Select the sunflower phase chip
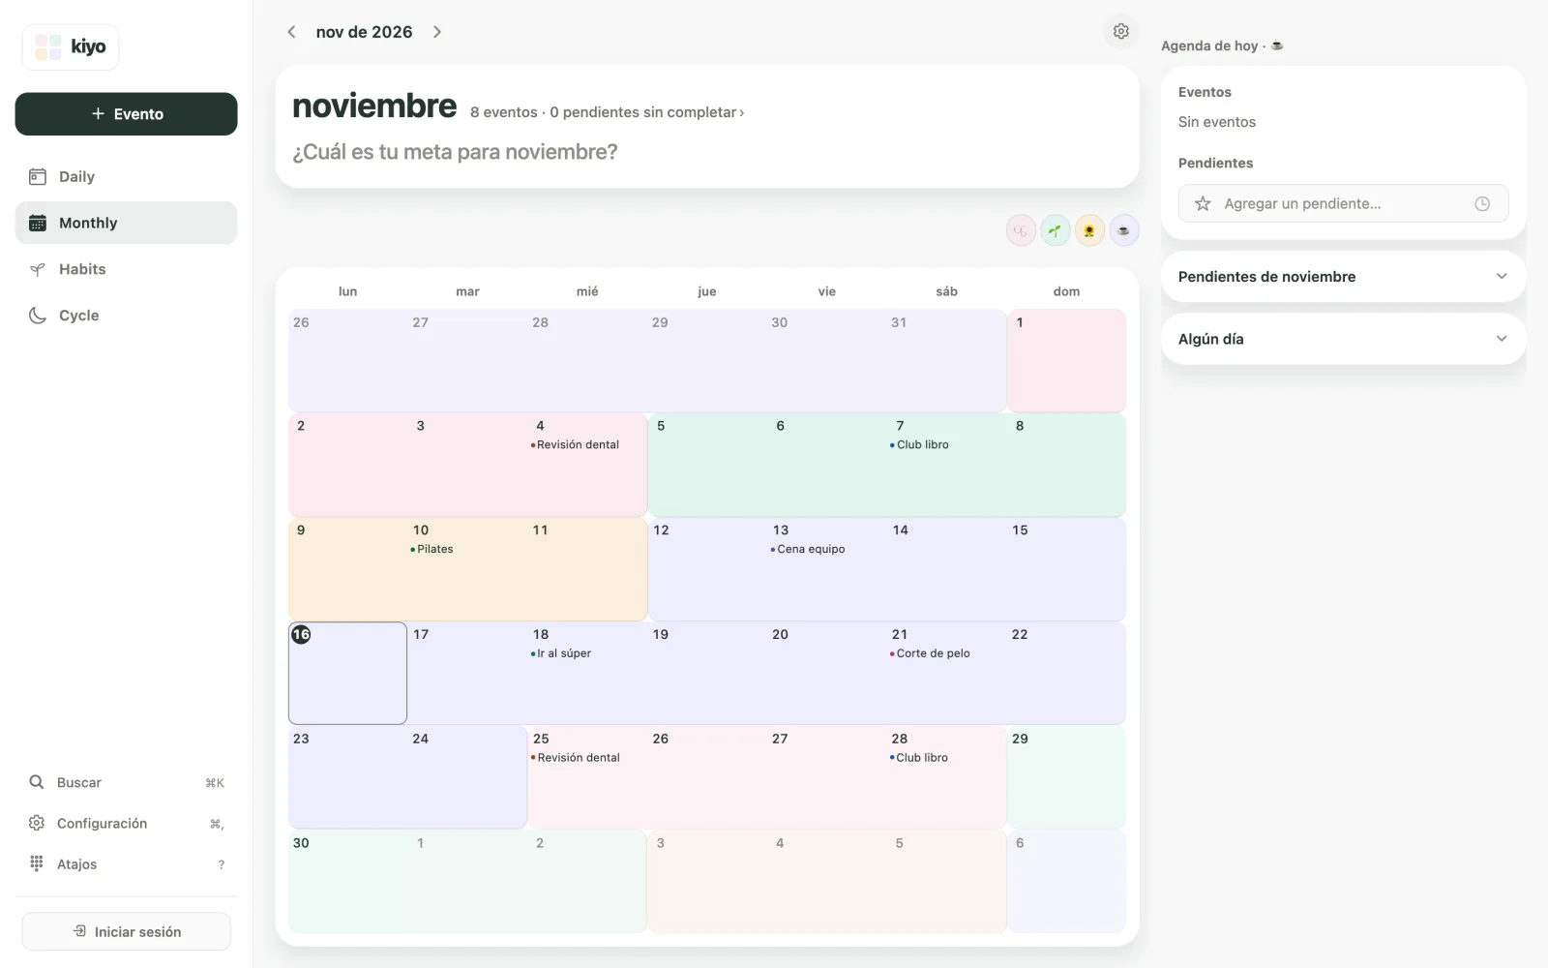The width and height of the screenshot is (1548, 968). 1089,230
